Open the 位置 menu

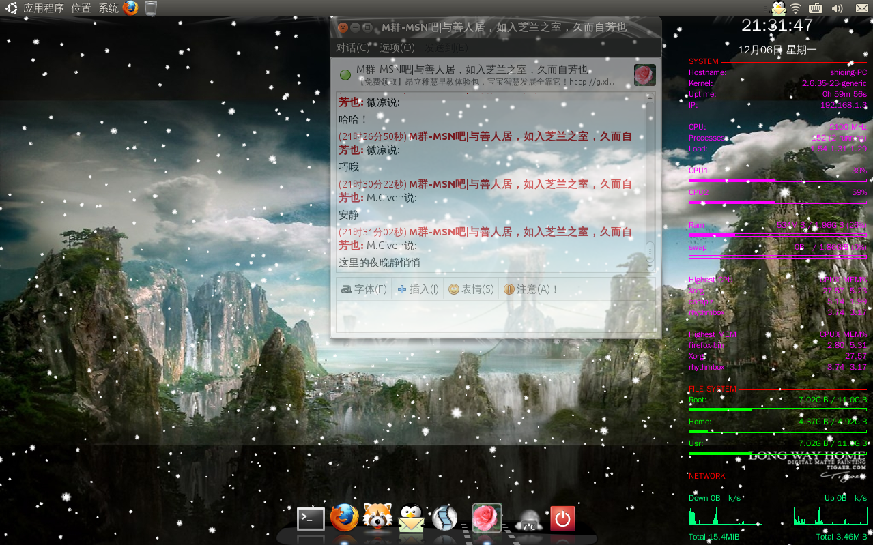[x=81, y=8]
